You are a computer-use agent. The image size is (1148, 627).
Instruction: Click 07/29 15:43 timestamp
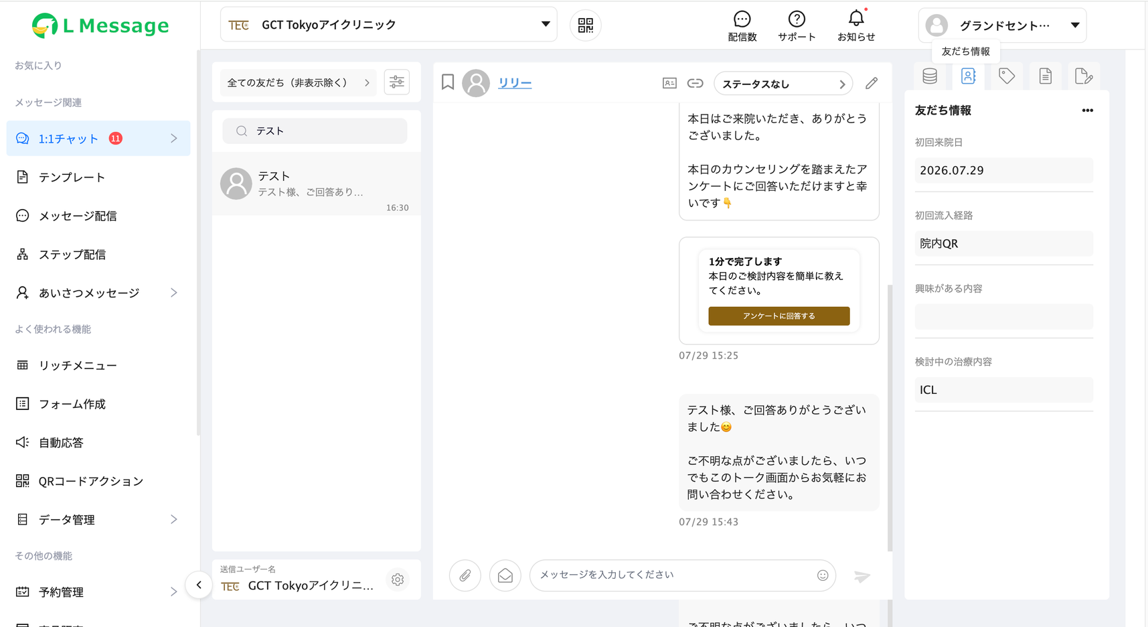tap(708, 522)
